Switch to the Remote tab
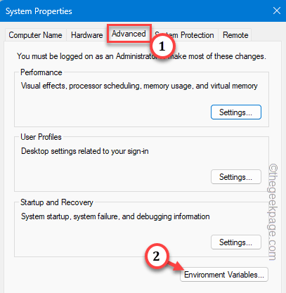 (235, 35)
